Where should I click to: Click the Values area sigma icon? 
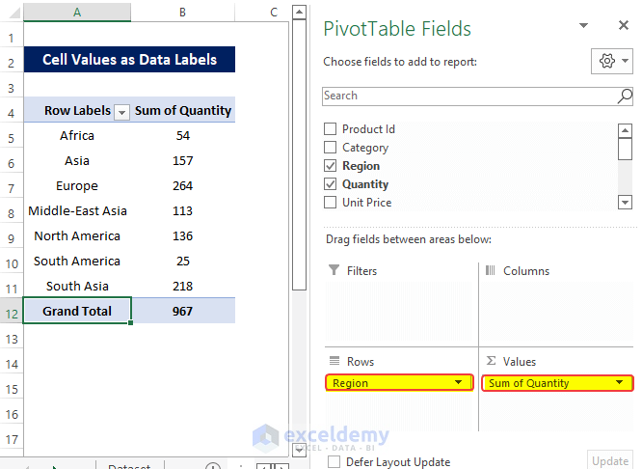coord(491,361)
